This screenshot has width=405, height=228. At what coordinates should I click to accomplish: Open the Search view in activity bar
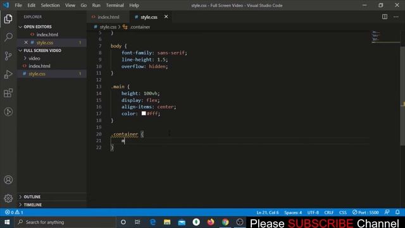pos(8,37)
